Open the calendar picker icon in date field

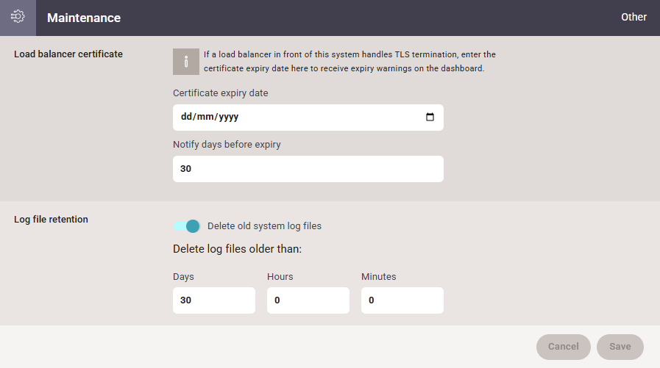click(x=430, y=117)
